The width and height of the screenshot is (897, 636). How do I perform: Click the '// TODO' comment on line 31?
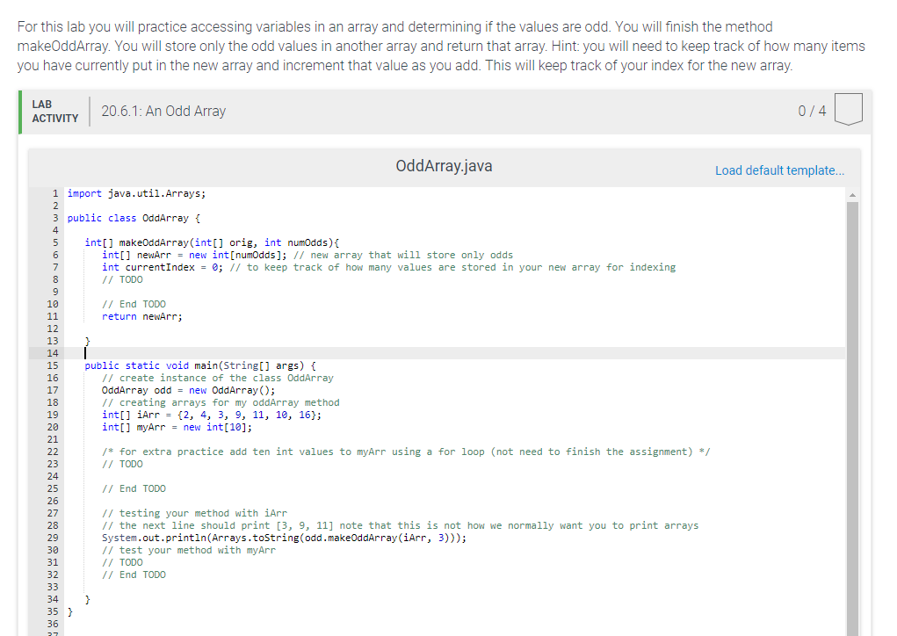point(122,562)
